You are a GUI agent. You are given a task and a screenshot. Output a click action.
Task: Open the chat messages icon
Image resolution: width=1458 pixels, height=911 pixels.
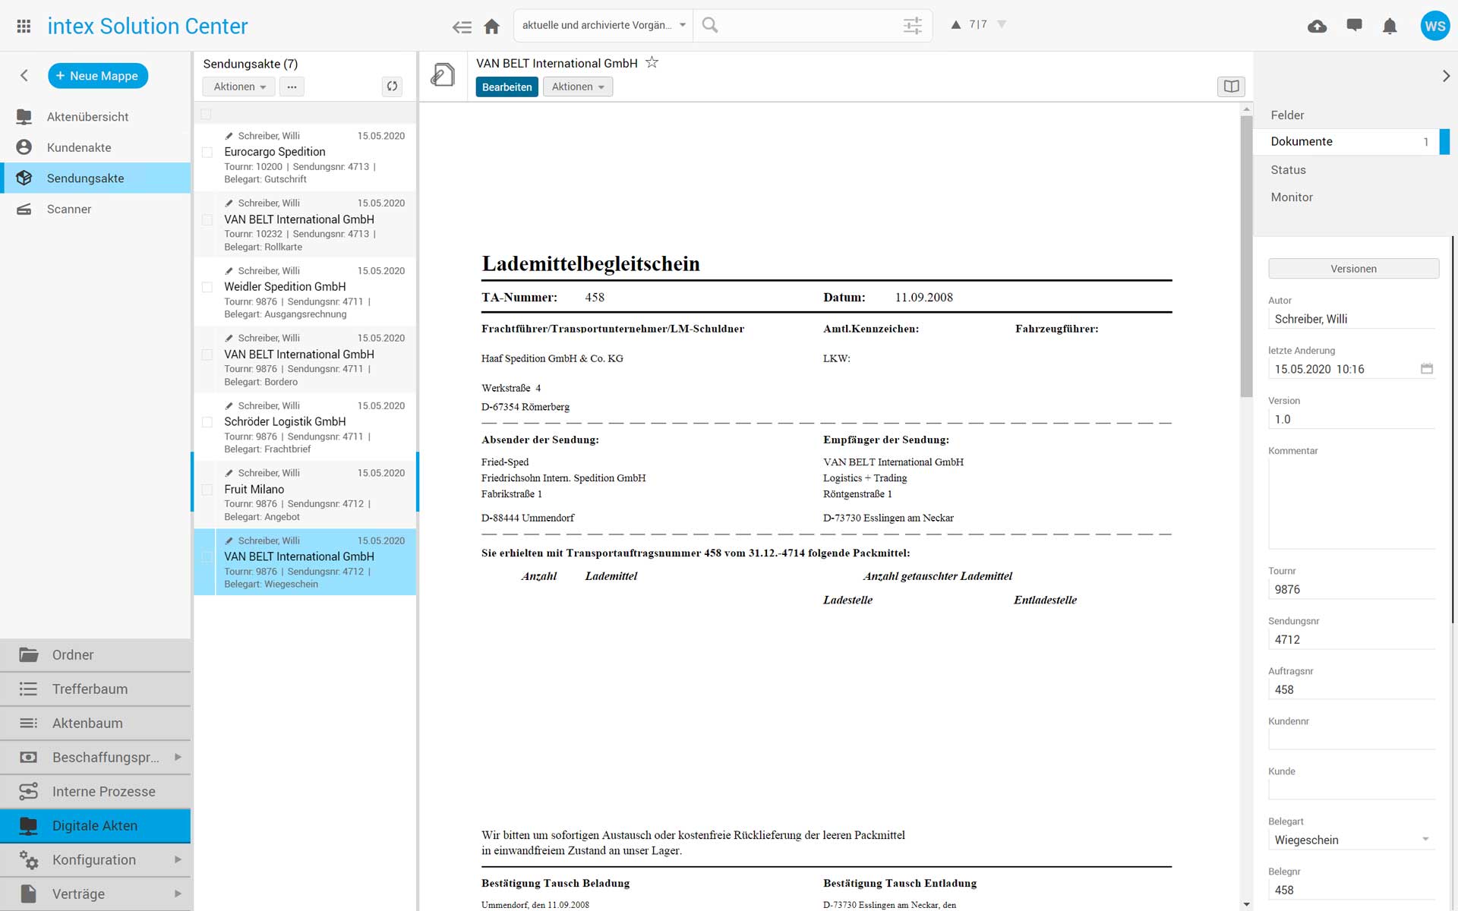[1353, 26]
